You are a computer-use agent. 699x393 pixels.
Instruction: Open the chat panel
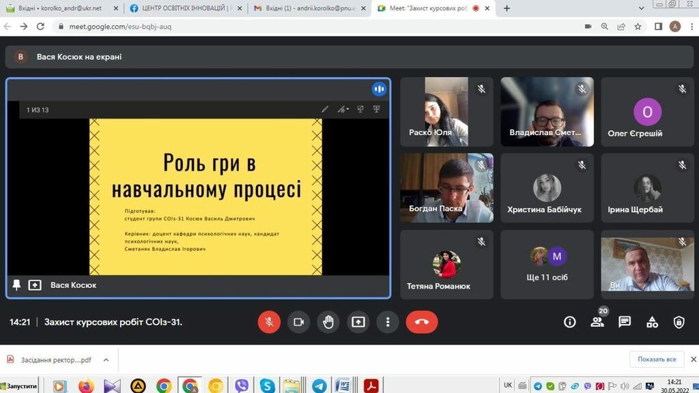coord(625,322)
